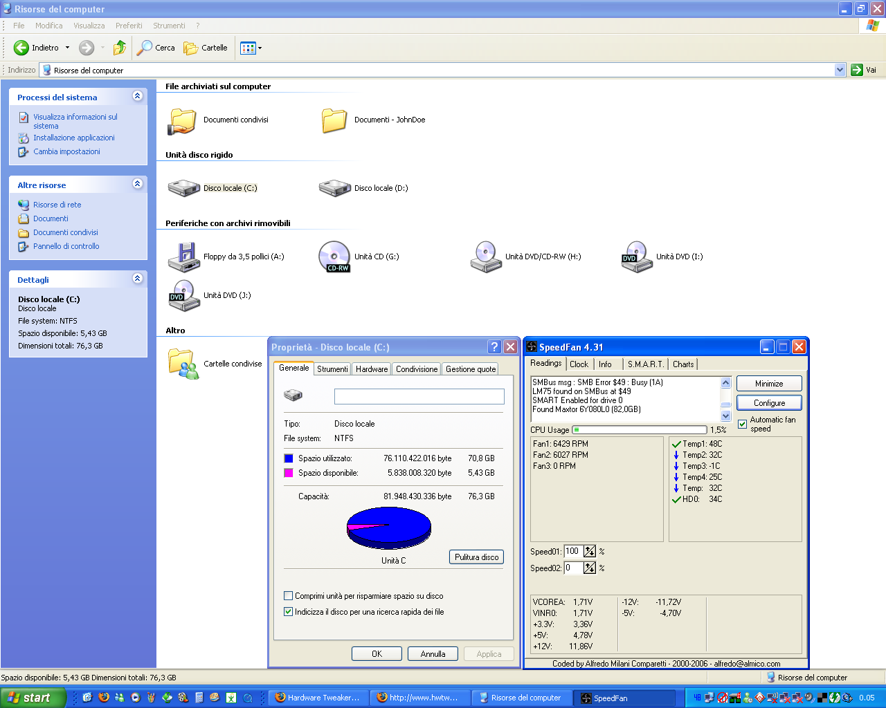886x708 pixels.
Task: Select the Unità DVD/CD-RW (H:) drive icon
Action: point(485,257)
